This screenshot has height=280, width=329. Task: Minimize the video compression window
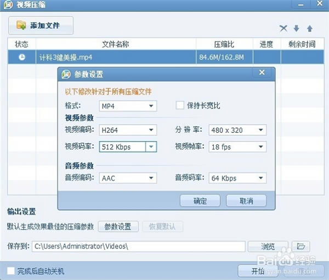tap(300, 4)
